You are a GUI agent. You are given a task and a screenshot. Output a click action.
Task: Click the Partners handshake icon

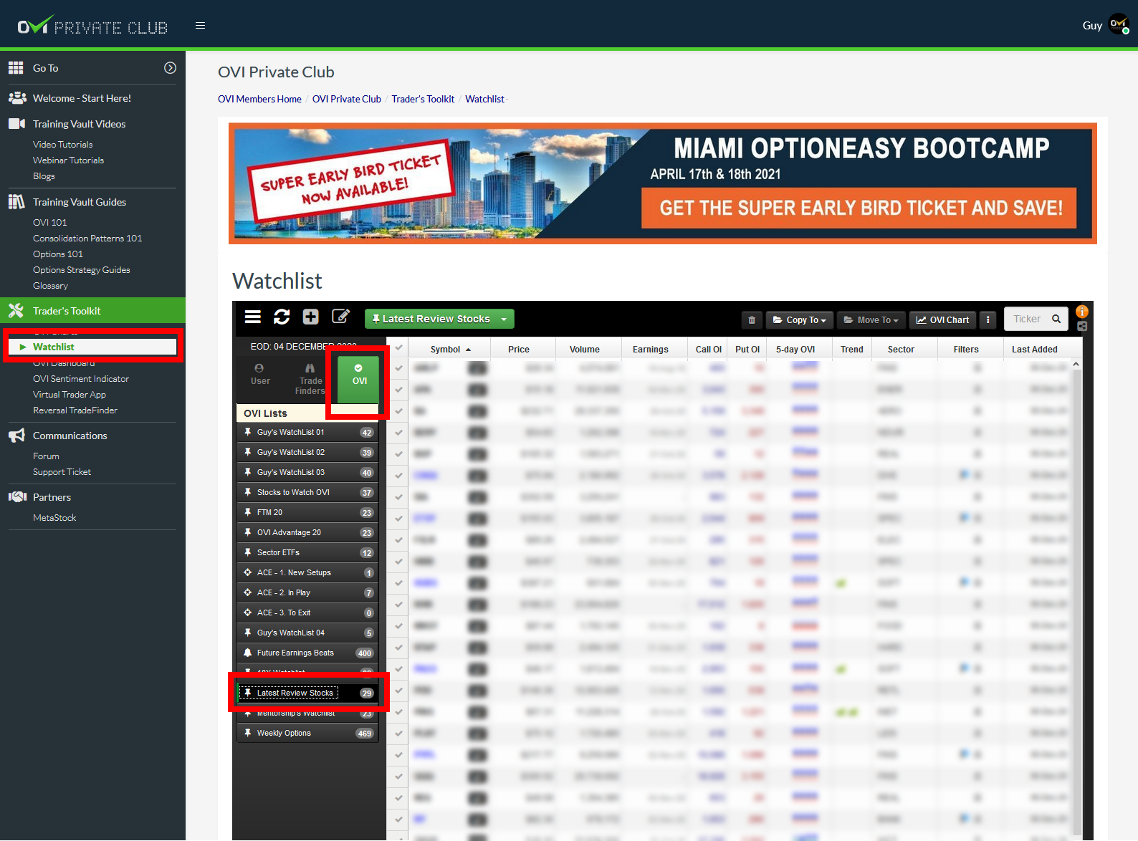(17, 497)
